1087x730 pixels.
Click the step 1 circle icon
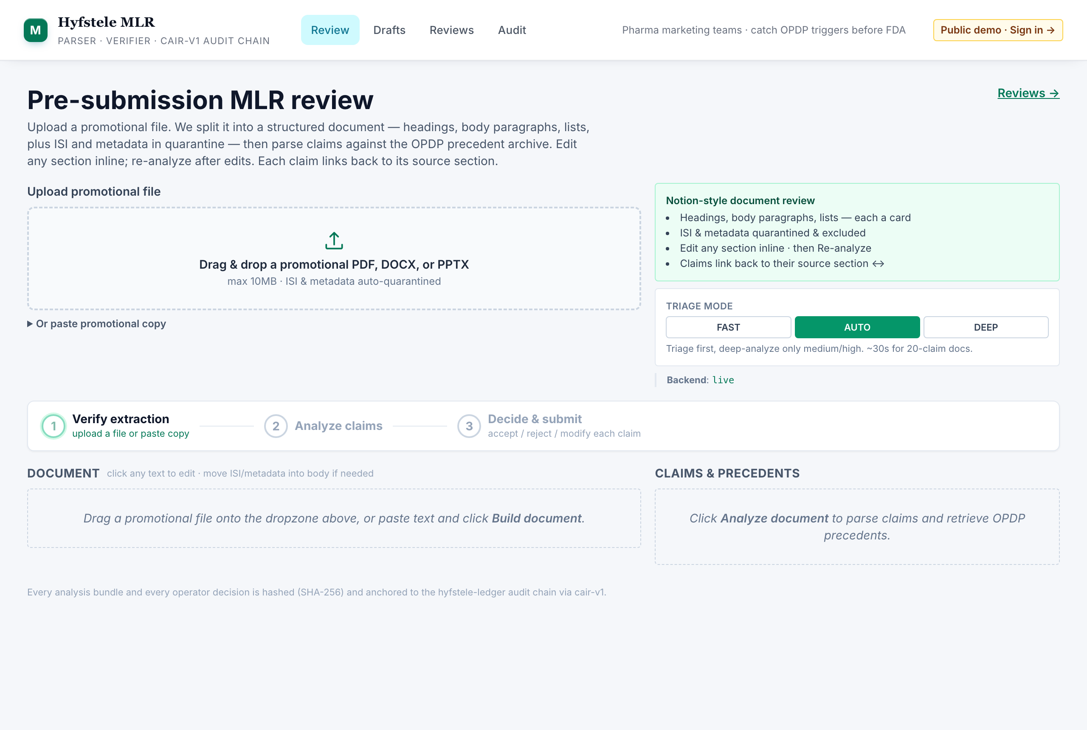click(x=54, y=426)
